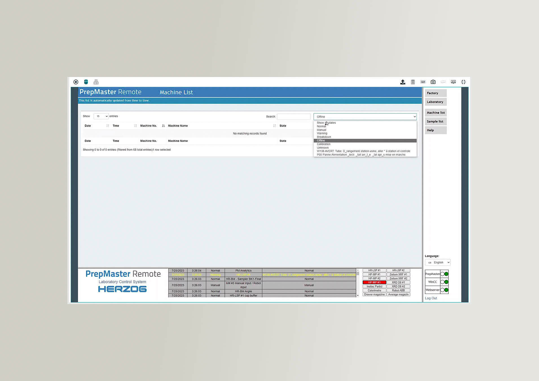539x381 pixels.
Task: Click the red HP-MP #3 machine button
Action: (374, 282)
